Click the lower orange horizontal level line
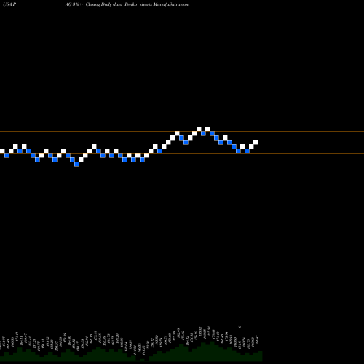This screenshot has height=364, width=364. click(182, 154)
